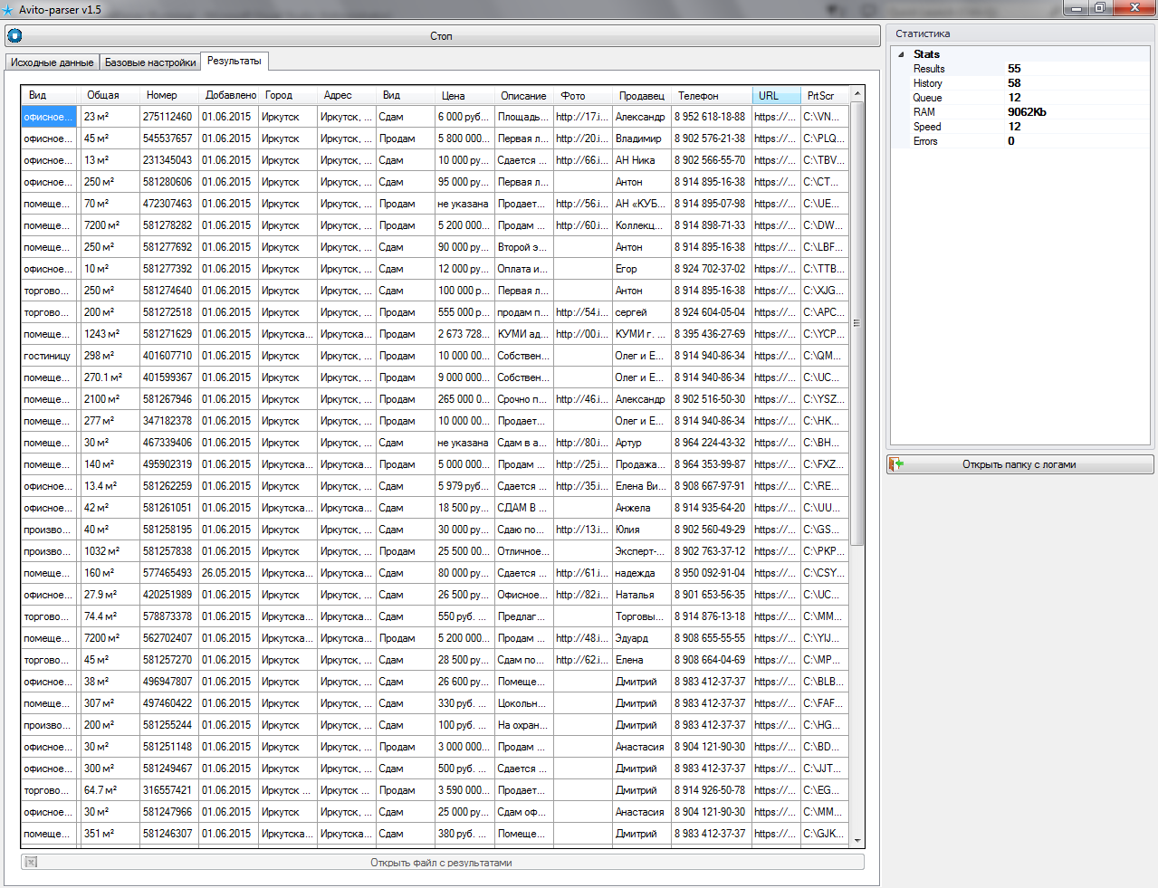Click the icon on the results file button
1158x888 pixels.
(x=31, y=863)
